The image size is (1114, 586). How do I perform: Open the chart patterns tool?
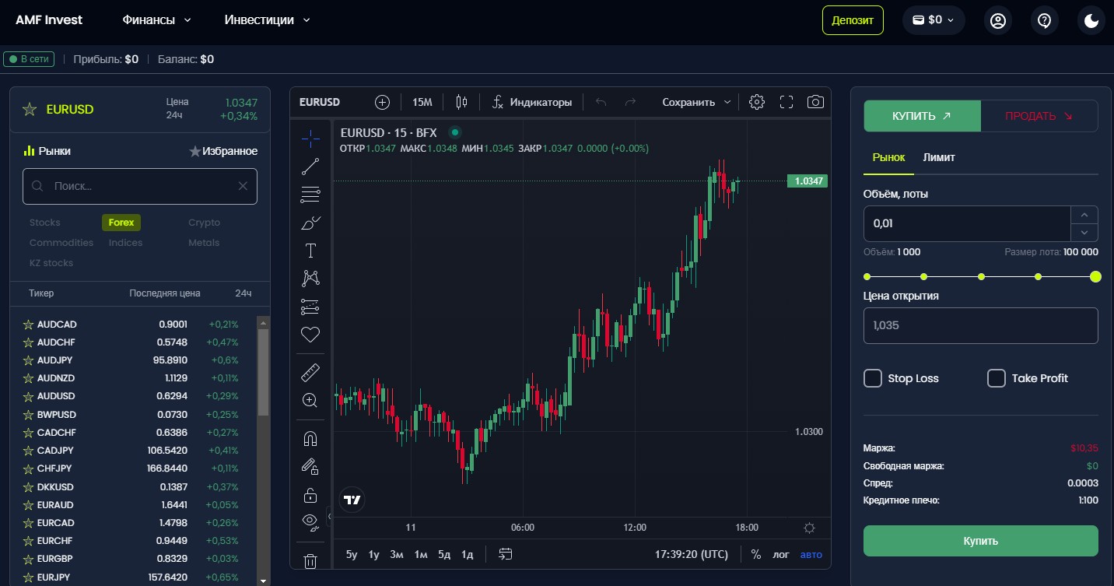(310, 279)
